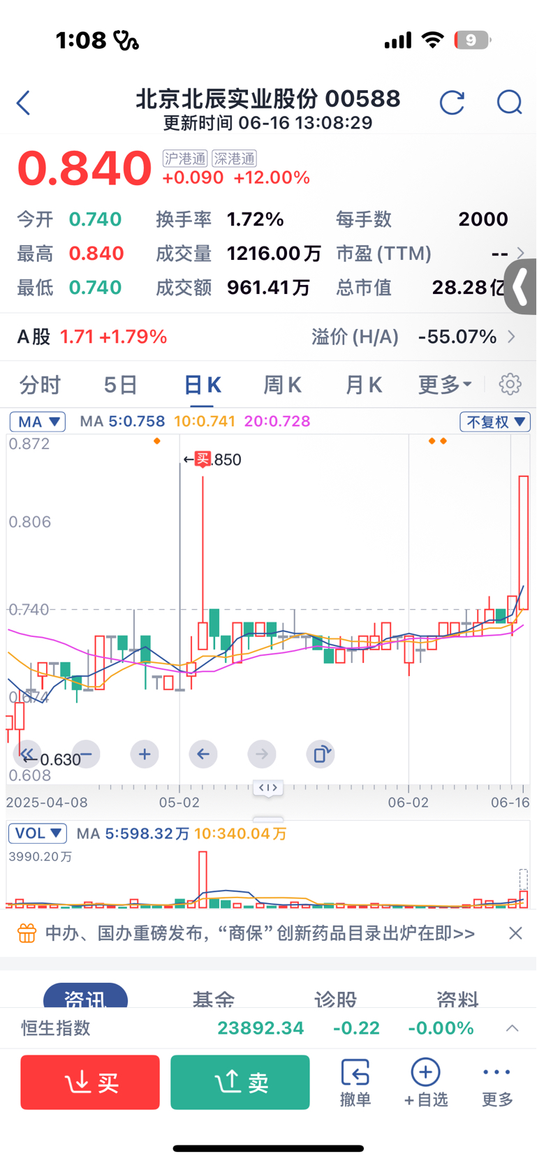Tap the tallest volume bar in VOL chart
Viewport: 537px width, 1163px height.
point(203,879)
